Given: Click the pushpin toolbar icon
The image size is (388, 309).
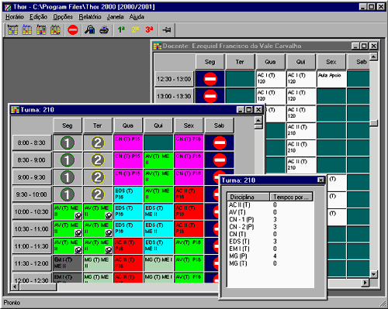Looking at the screenshot, I should (167, 30).
